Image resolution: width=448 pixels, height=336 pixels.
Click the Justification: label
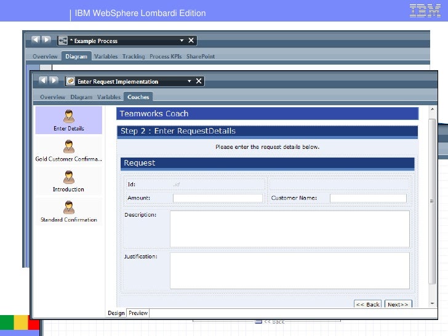pyautogui.click(x=140, y=257)
